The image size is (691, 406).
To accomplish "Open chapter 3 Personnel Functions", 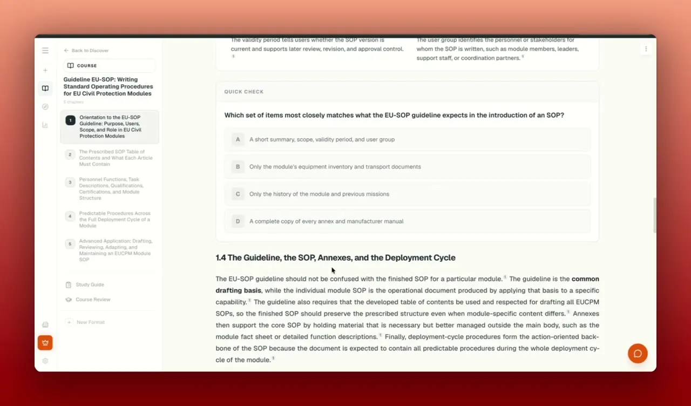I will 110,188.
